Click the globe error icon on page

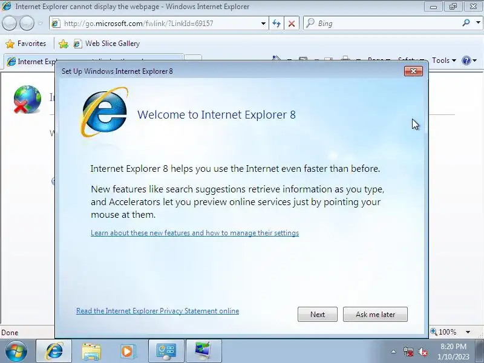click(27, 99)
